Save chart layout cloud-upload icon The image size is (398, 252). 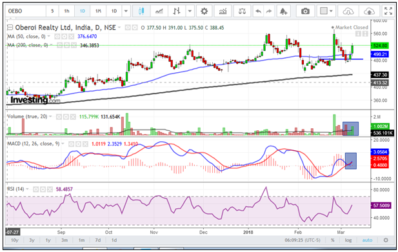click(369, 11)
